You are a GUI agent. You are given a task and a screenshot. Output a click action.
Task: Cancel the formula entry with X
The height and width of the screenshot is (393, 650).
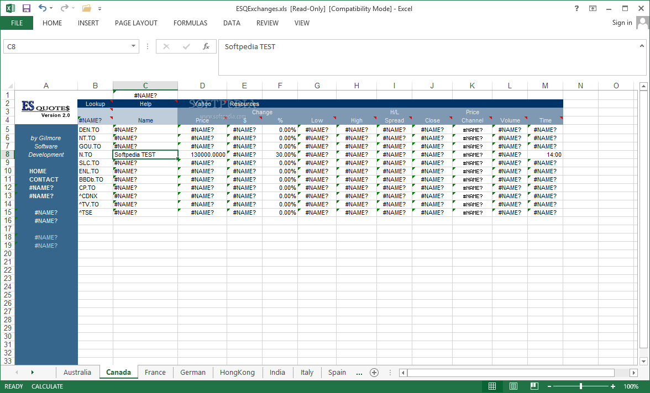(x=166, y=46)
